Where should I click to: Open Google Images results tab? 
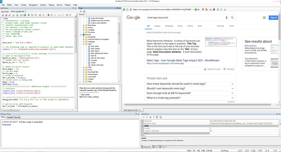(157, 26)
